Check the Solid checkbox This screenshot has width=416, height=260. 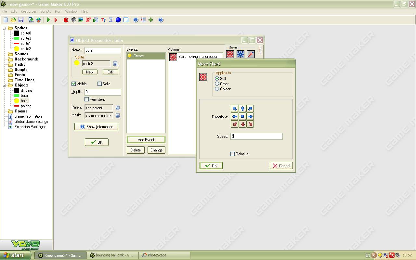(x=99, y=84)
